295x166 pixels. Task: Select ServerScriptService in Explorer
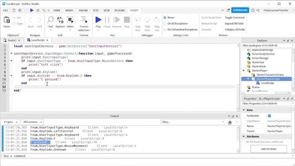click(x=263, y=54)
